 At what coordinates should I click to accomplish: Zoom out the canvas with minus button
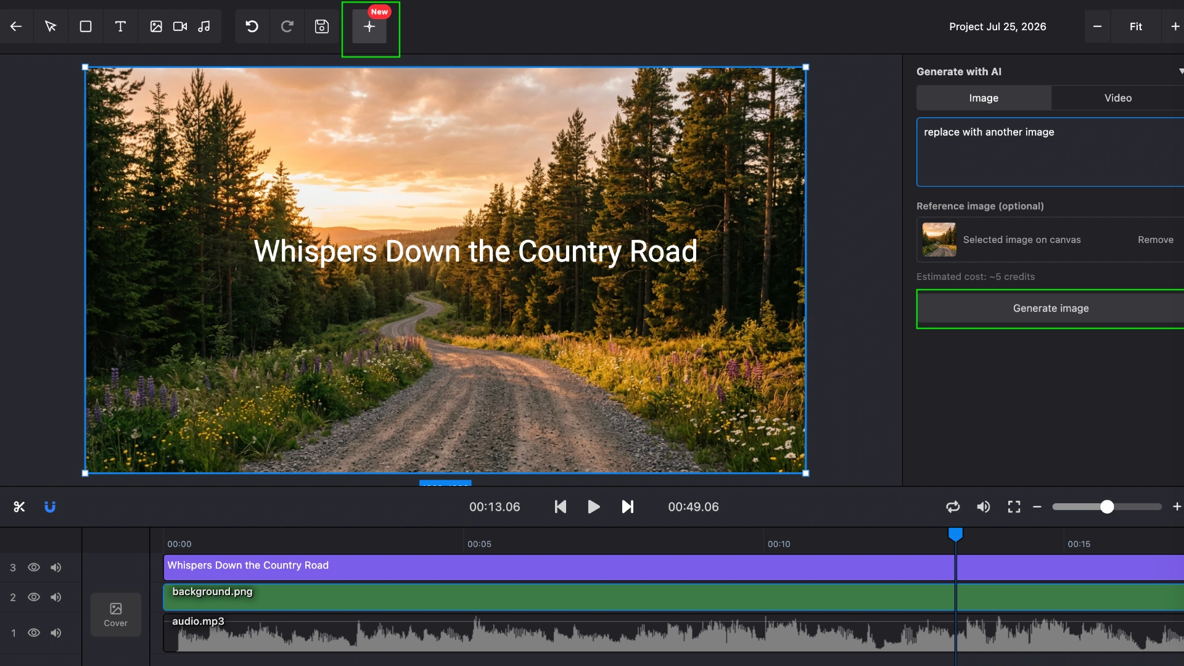[1097, 27]
